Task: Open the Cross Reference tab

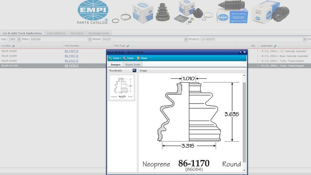Action: 56,33
